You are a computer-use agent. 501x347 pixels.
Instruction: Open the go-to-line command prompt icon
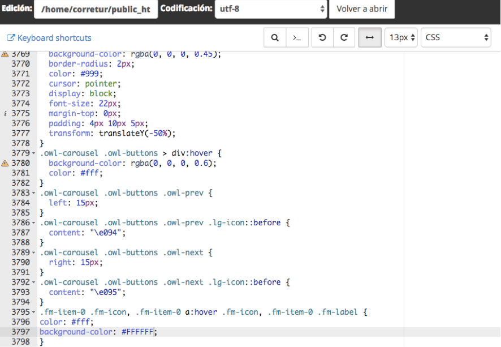297,38
